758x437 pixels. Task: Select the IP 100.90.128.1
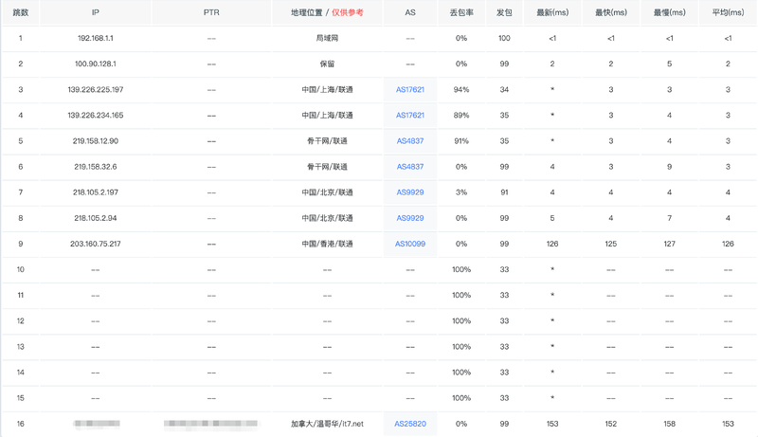(96, 64)
